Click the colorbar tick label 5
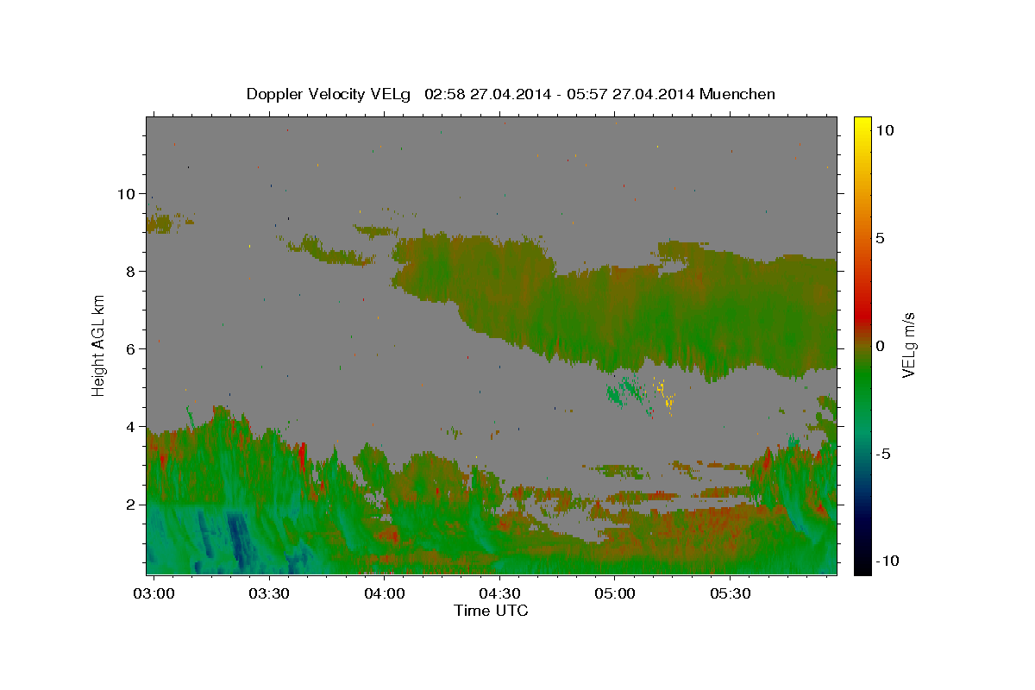1035x690 pixels. [x=880, y=238]
